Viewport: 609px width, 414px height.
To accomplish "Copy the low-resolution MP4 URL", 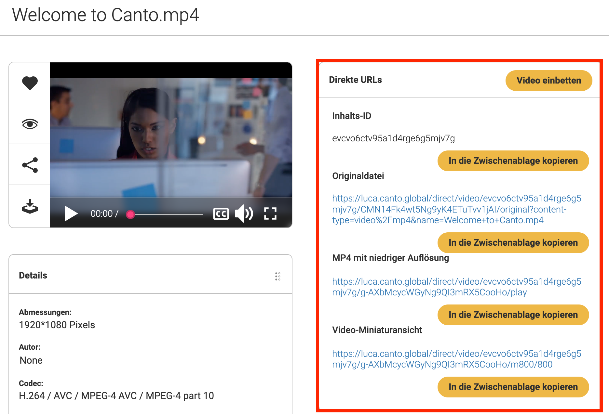I will (513, 315).
